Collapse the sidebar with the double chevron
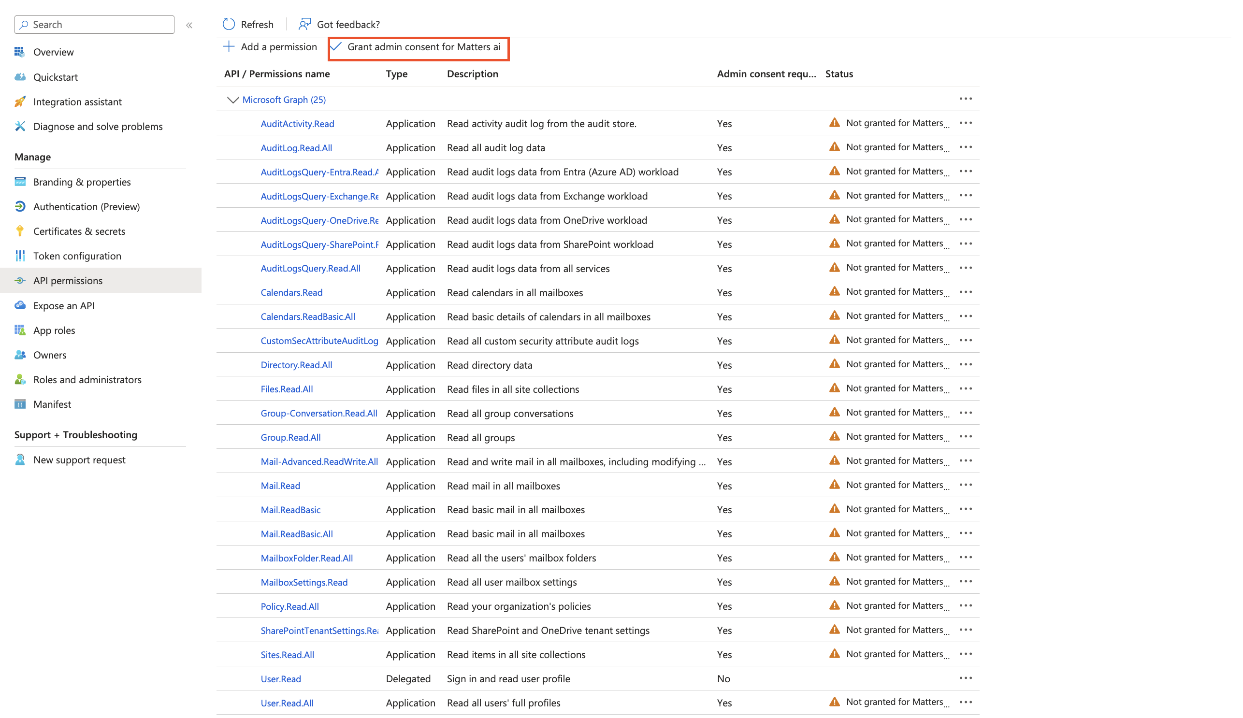The image size is (1243, 718). tap(189, 25)
